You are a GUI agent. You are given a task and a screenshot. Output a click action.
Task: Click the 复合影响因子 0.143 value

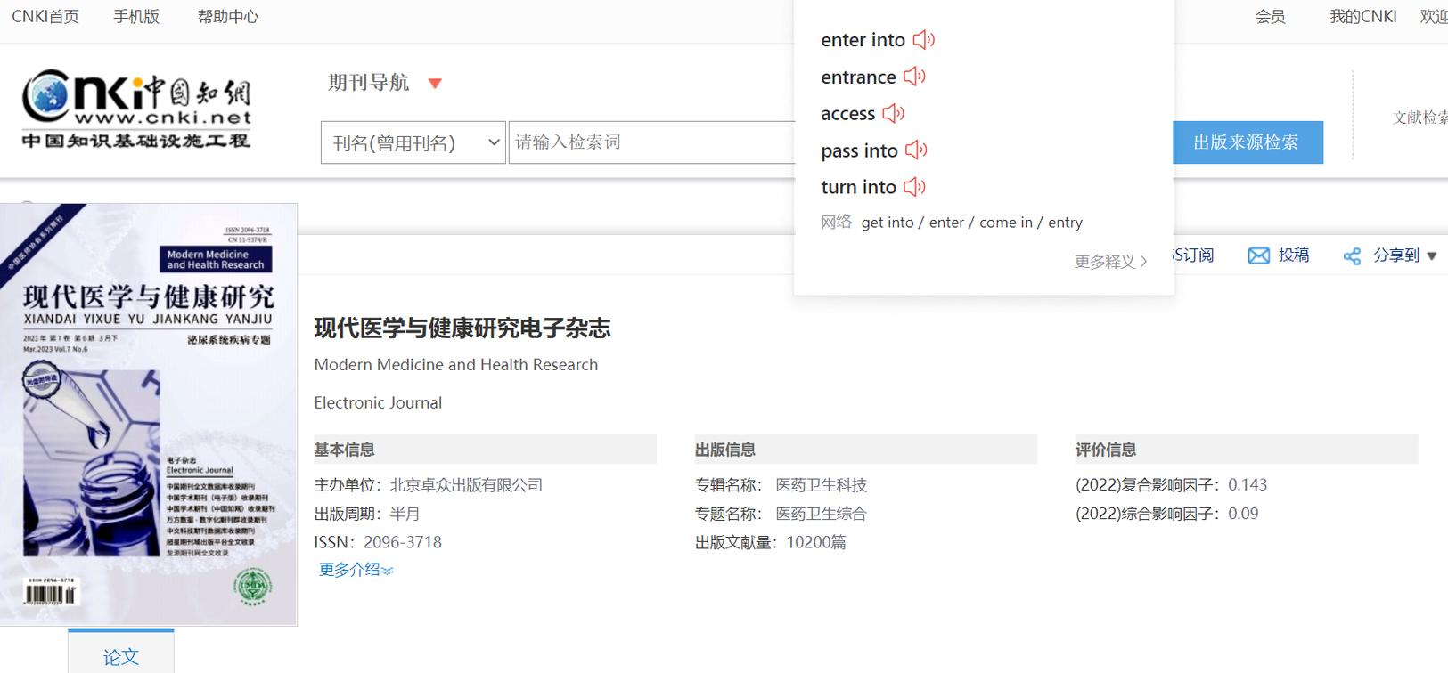(1248, 485)
